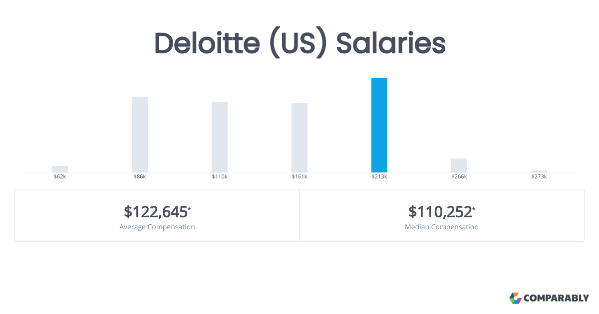Click the Median Compensation caption text

[x=442, y=227]
